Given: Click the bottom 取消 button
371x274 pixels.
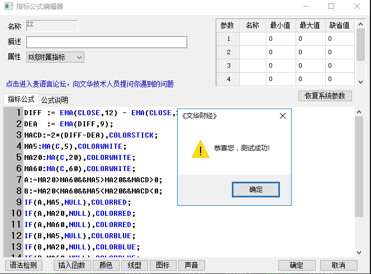Looking at the screenshot, I should [338, 265].
